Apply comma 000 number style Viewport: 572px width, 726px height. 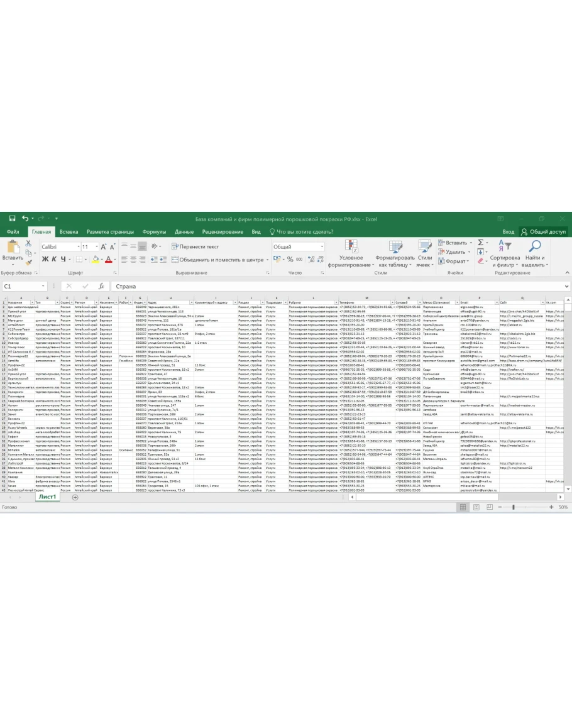299,259
